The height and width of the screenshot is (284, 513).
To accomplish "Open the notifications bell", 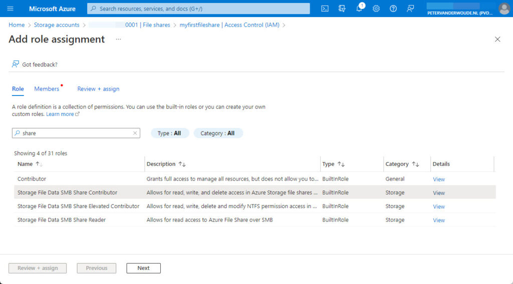I will click(359, 8).
